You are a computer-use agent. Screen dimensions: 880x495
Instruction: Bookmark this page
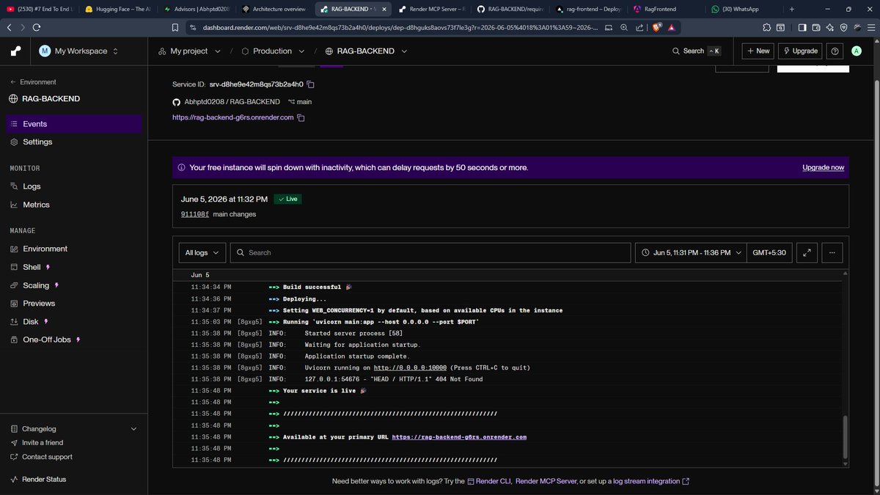(175, 27)
